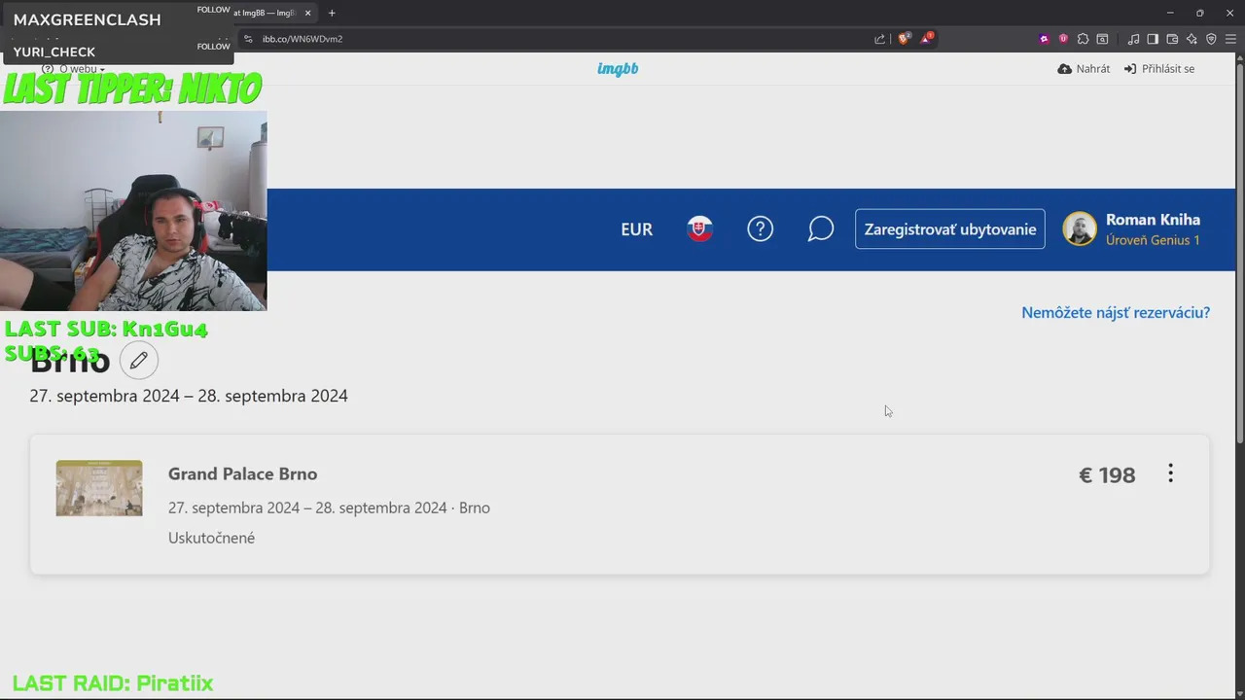Click the page vertical scrollbar
Image resolution: width=1245 pixels, height=700 pixels.
coord(1239,253)
